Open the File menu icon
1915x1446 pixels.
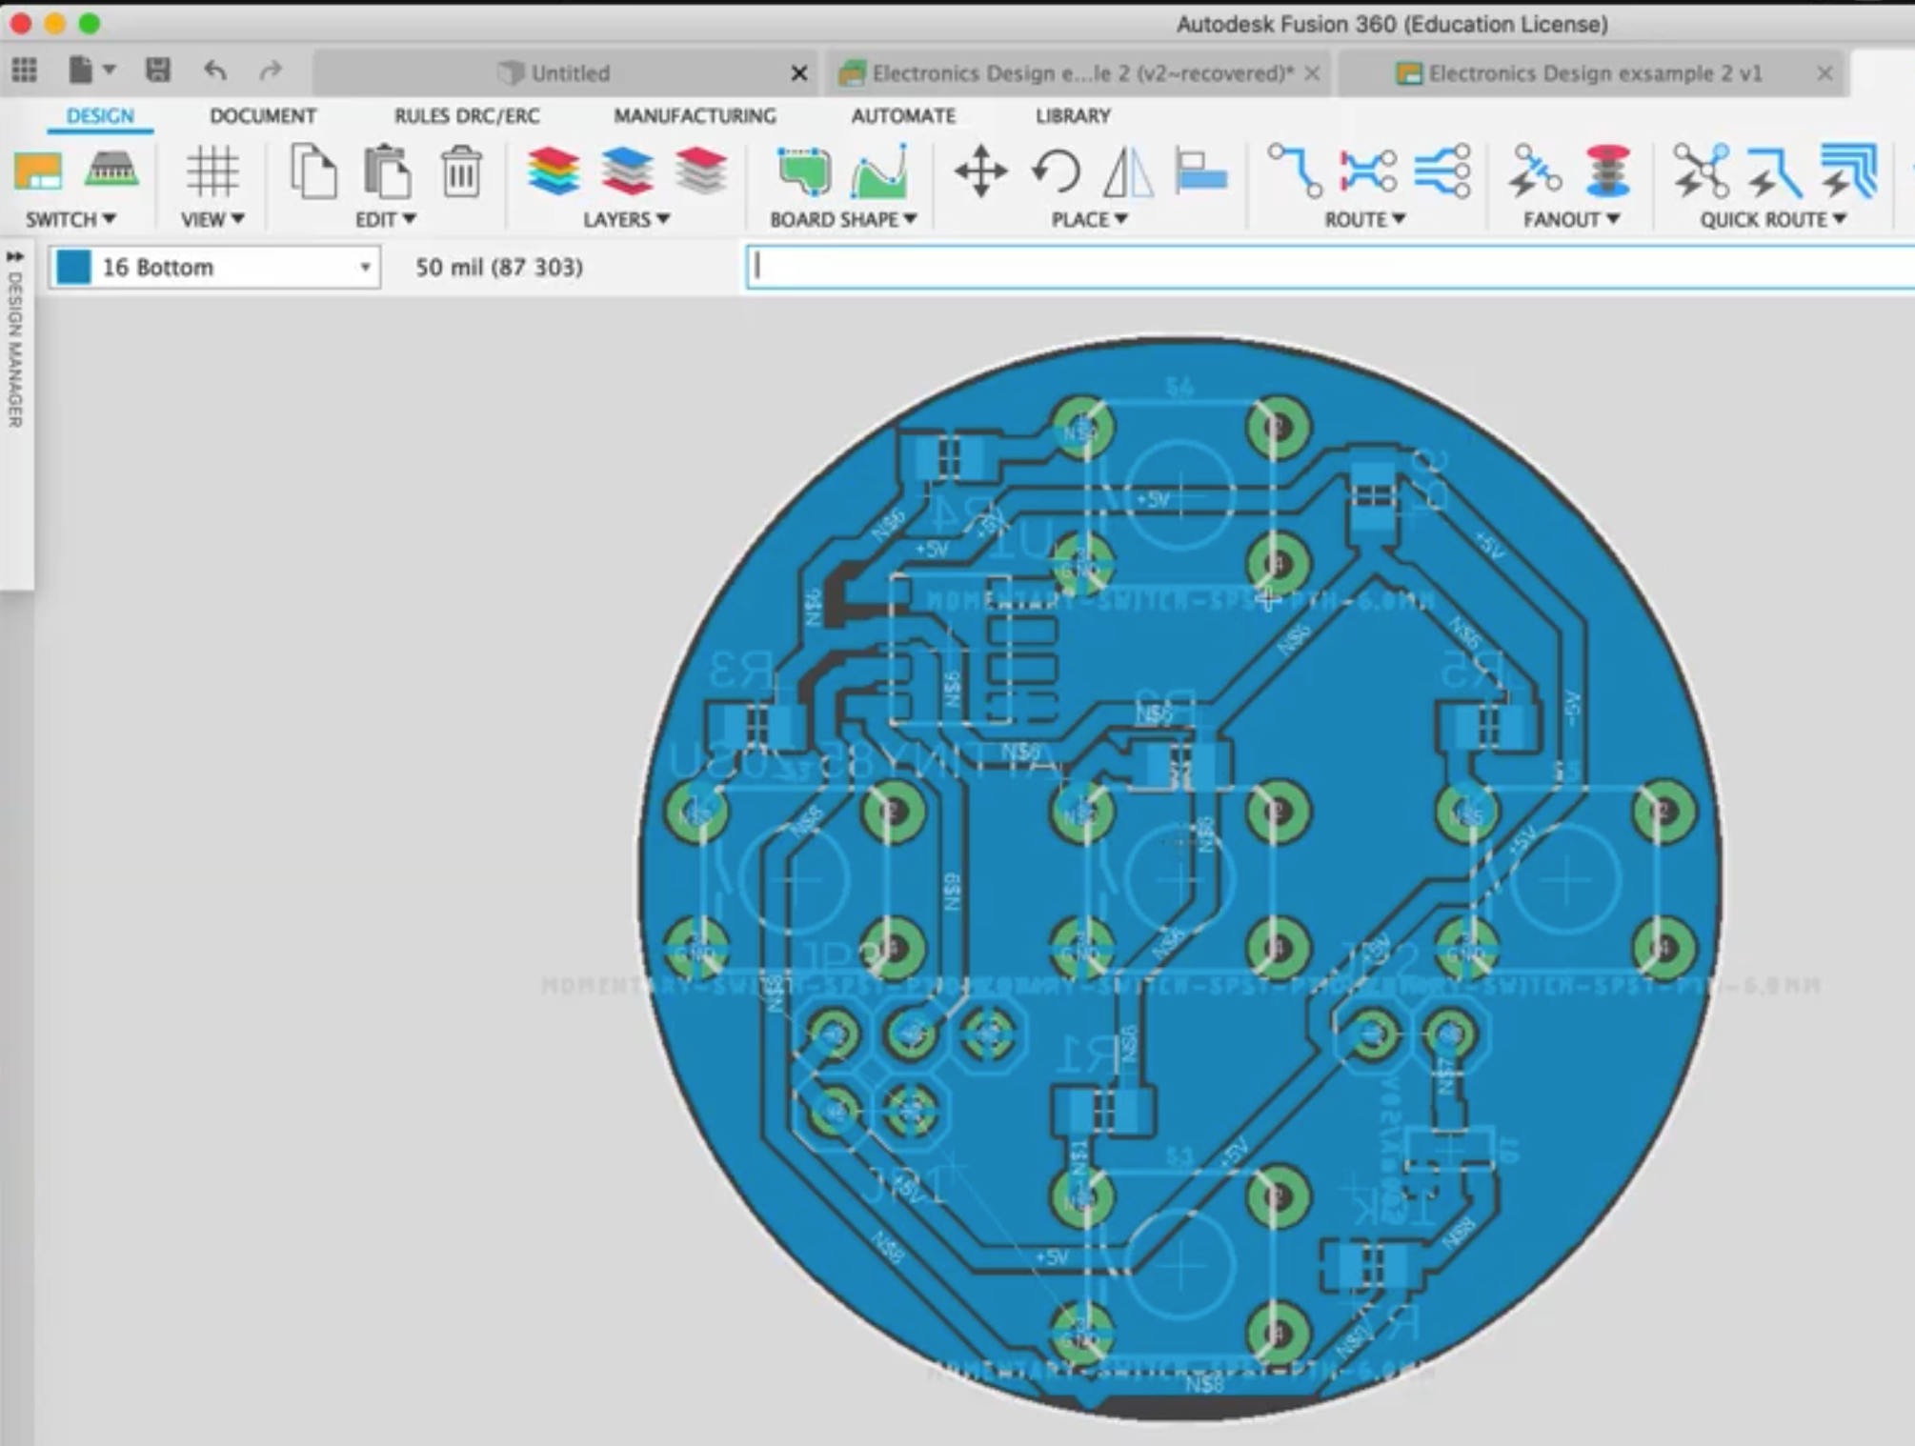(x=81, y=70)
